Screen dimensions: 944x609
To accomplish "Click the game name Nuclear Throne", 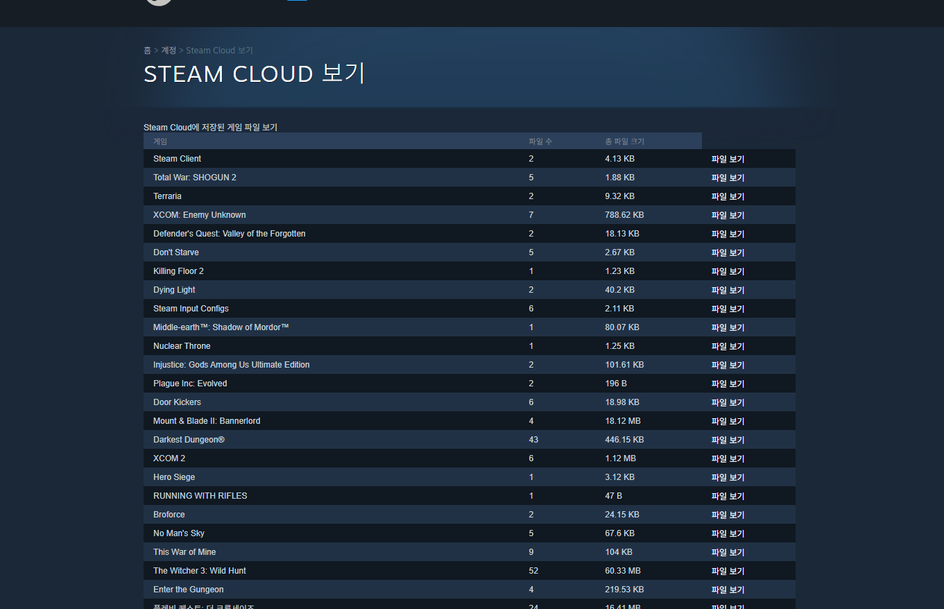I will [182, 346].
